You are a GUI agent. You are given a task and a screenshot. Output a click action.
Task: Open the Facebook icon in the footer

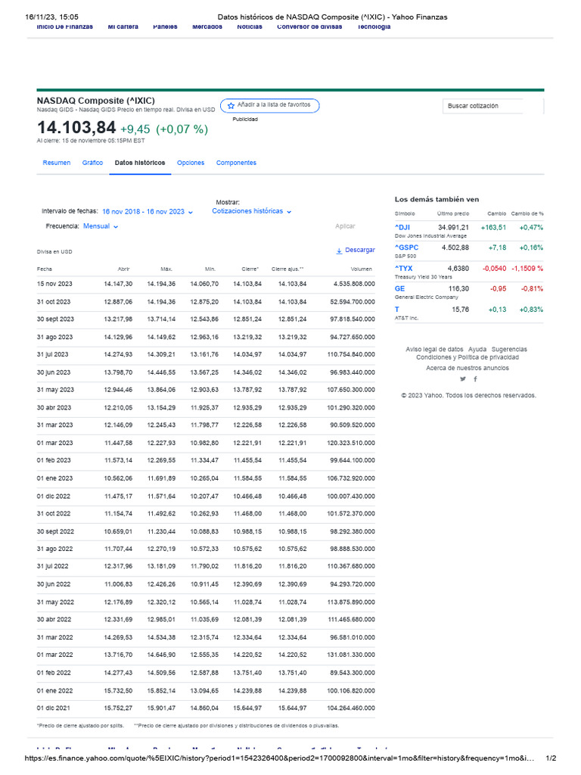click(x=475, y=379)
